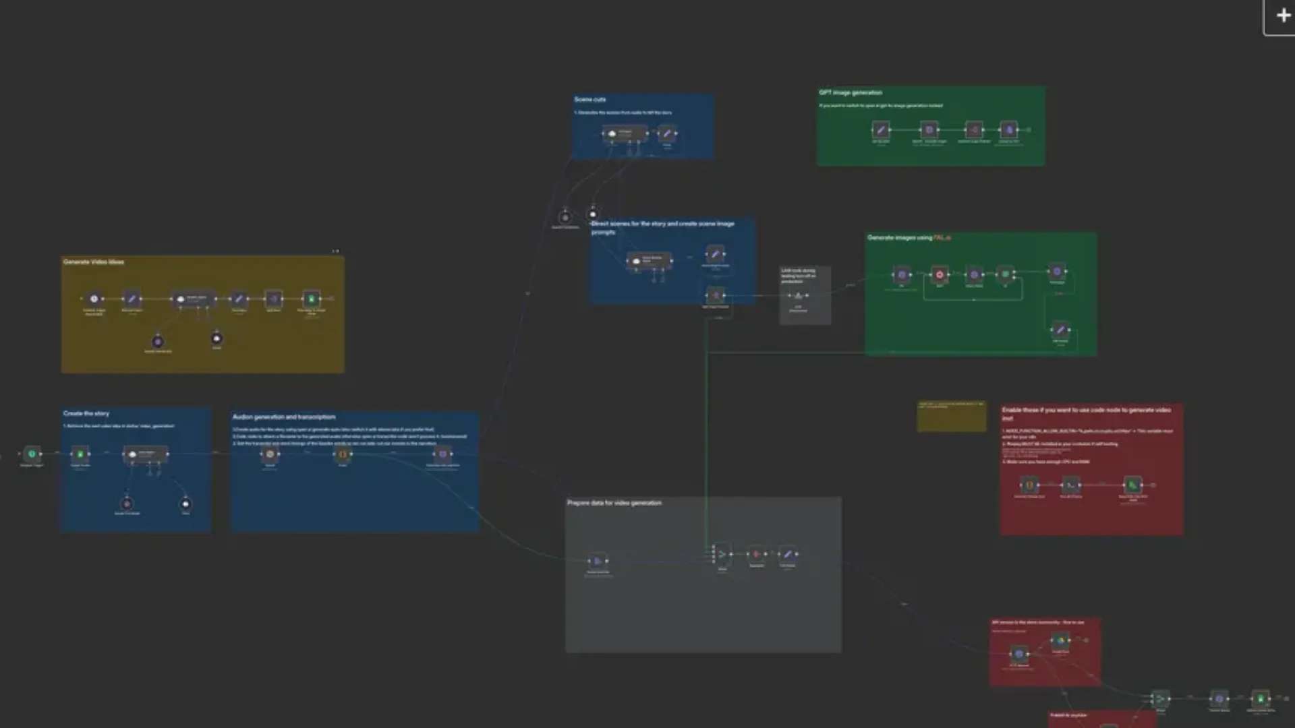Select the small yellow sticky note near red section
Image resolution: width=1295 pixels, height=728 pixels.
coord(952,416)
